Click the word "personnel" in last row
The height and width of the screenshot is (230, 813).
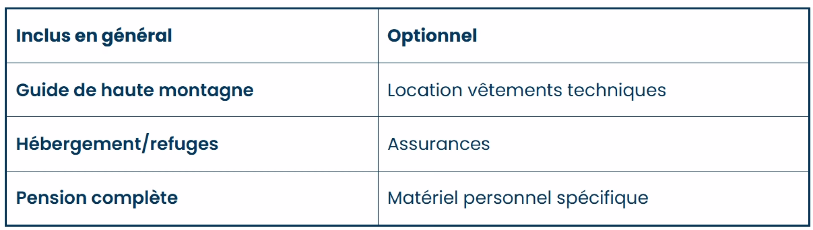(507, 198)
